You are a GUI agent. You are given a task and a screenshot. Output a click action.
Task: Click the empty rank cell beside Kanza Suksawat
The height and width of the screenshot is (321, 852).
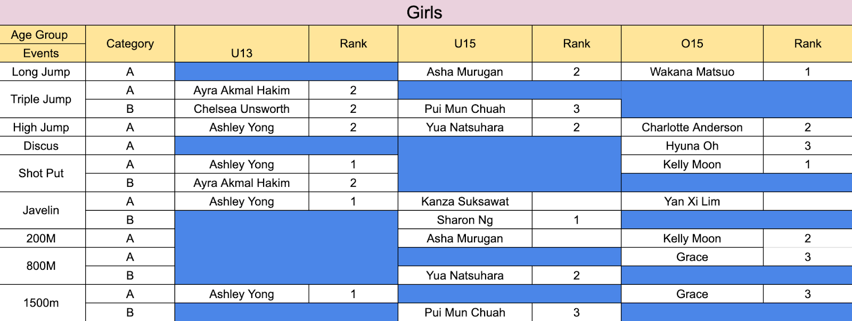pos(577,201)
